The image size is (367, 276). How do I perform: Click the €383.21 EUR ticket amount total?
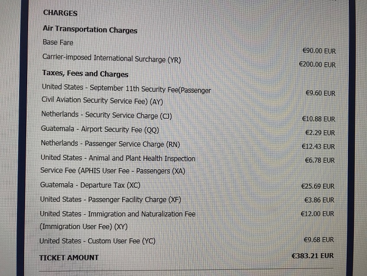(312, 256)
